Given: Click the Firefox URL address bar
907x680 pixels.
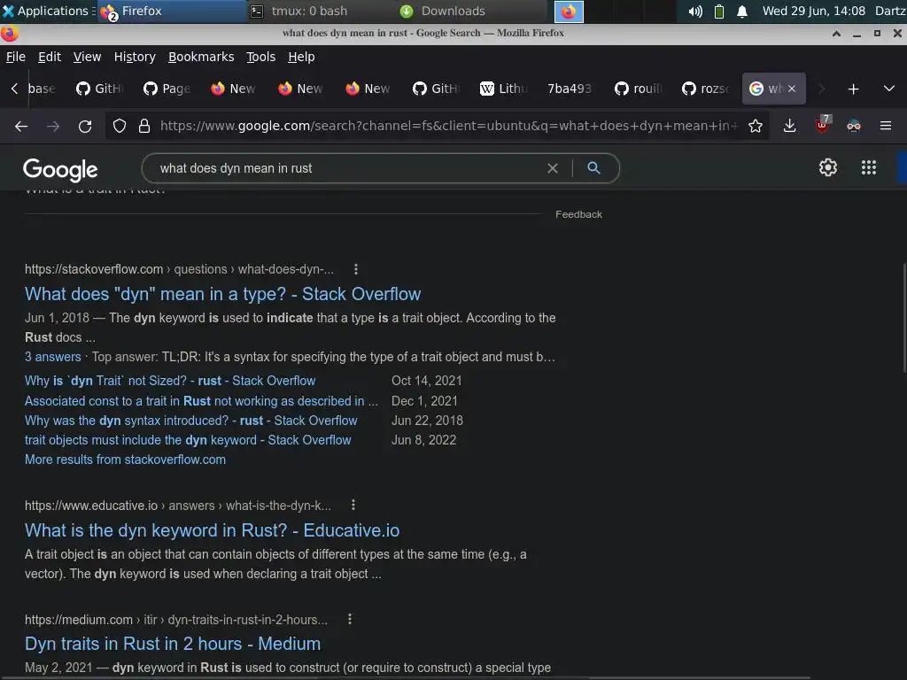Looking at the screenshot, I should tap(448, 126).
